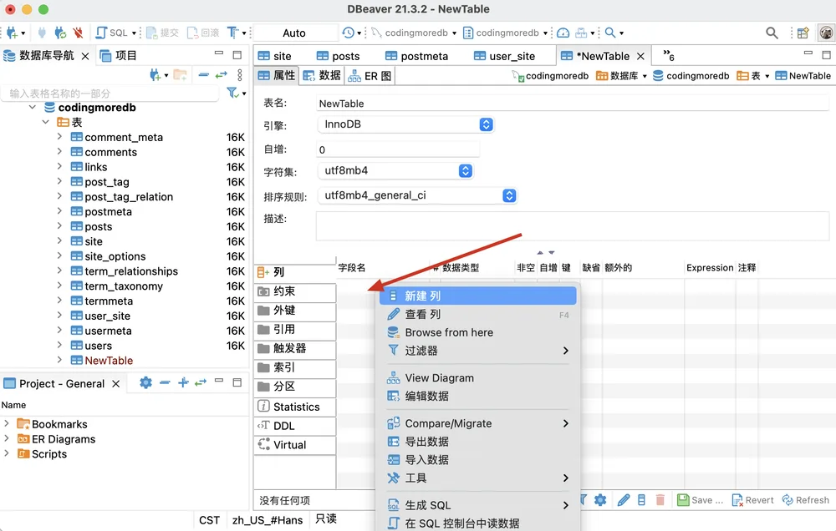Click the red disconnect plug icon
Image resolution: width=836 pixels, height=531 pixels.
(x=79, y=33)
